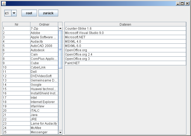The image size is (191, 136).
Task: Click the Paint.NET entry
Action: click(125, 63)
